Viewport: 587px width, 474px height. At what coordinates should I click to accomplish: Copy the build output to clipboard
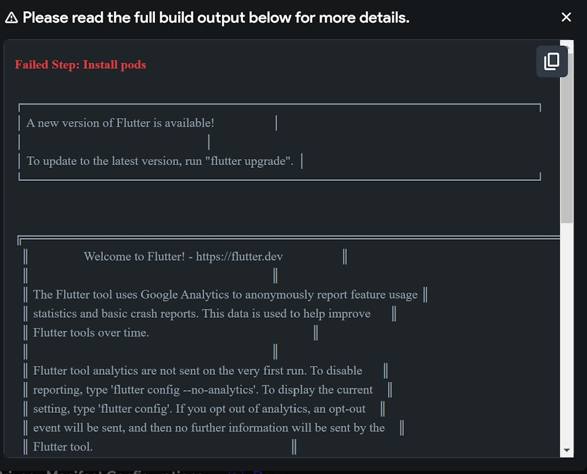point(552,62)
